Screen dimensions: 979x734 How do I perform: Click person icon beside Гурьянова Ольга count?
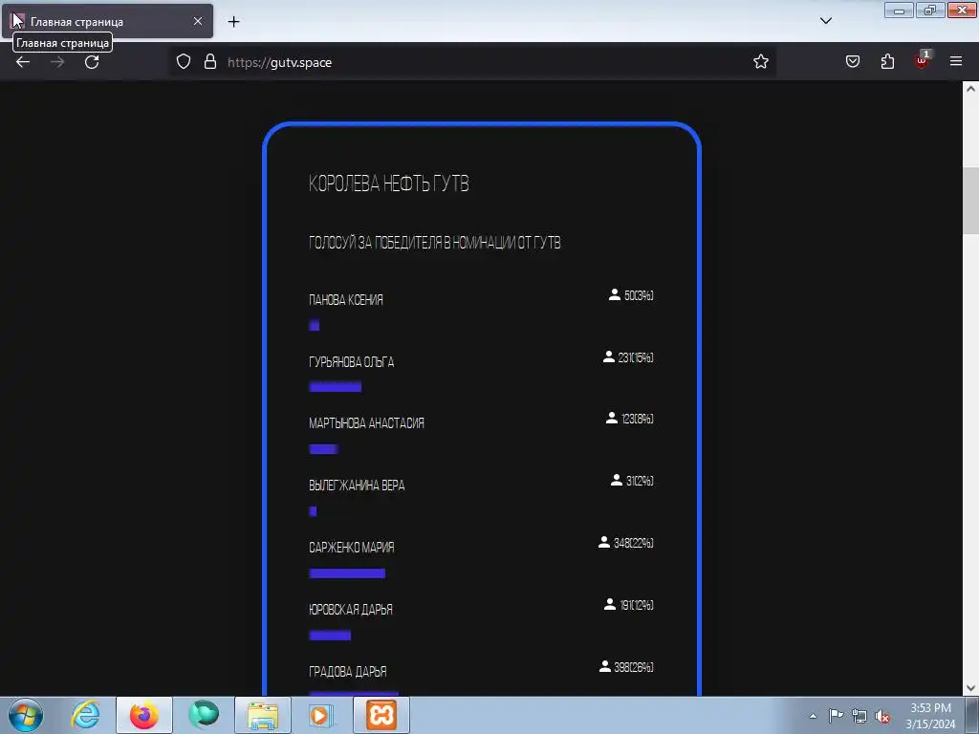click(608, 356)
